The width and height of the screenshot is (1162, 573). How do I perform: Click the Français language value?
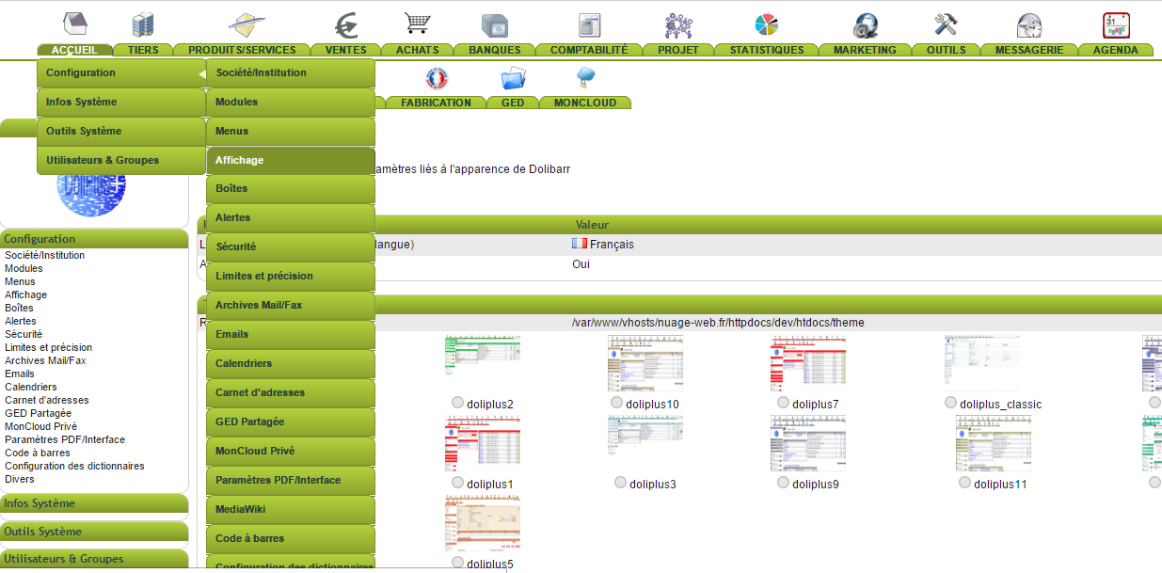pos(612,244)
